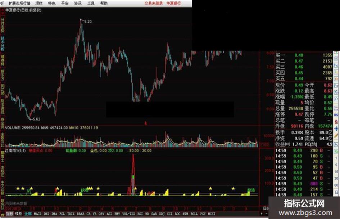Open the 资讯 menu
The height and width of the screenshot is (219, 340).
click(x=78, y=3)
